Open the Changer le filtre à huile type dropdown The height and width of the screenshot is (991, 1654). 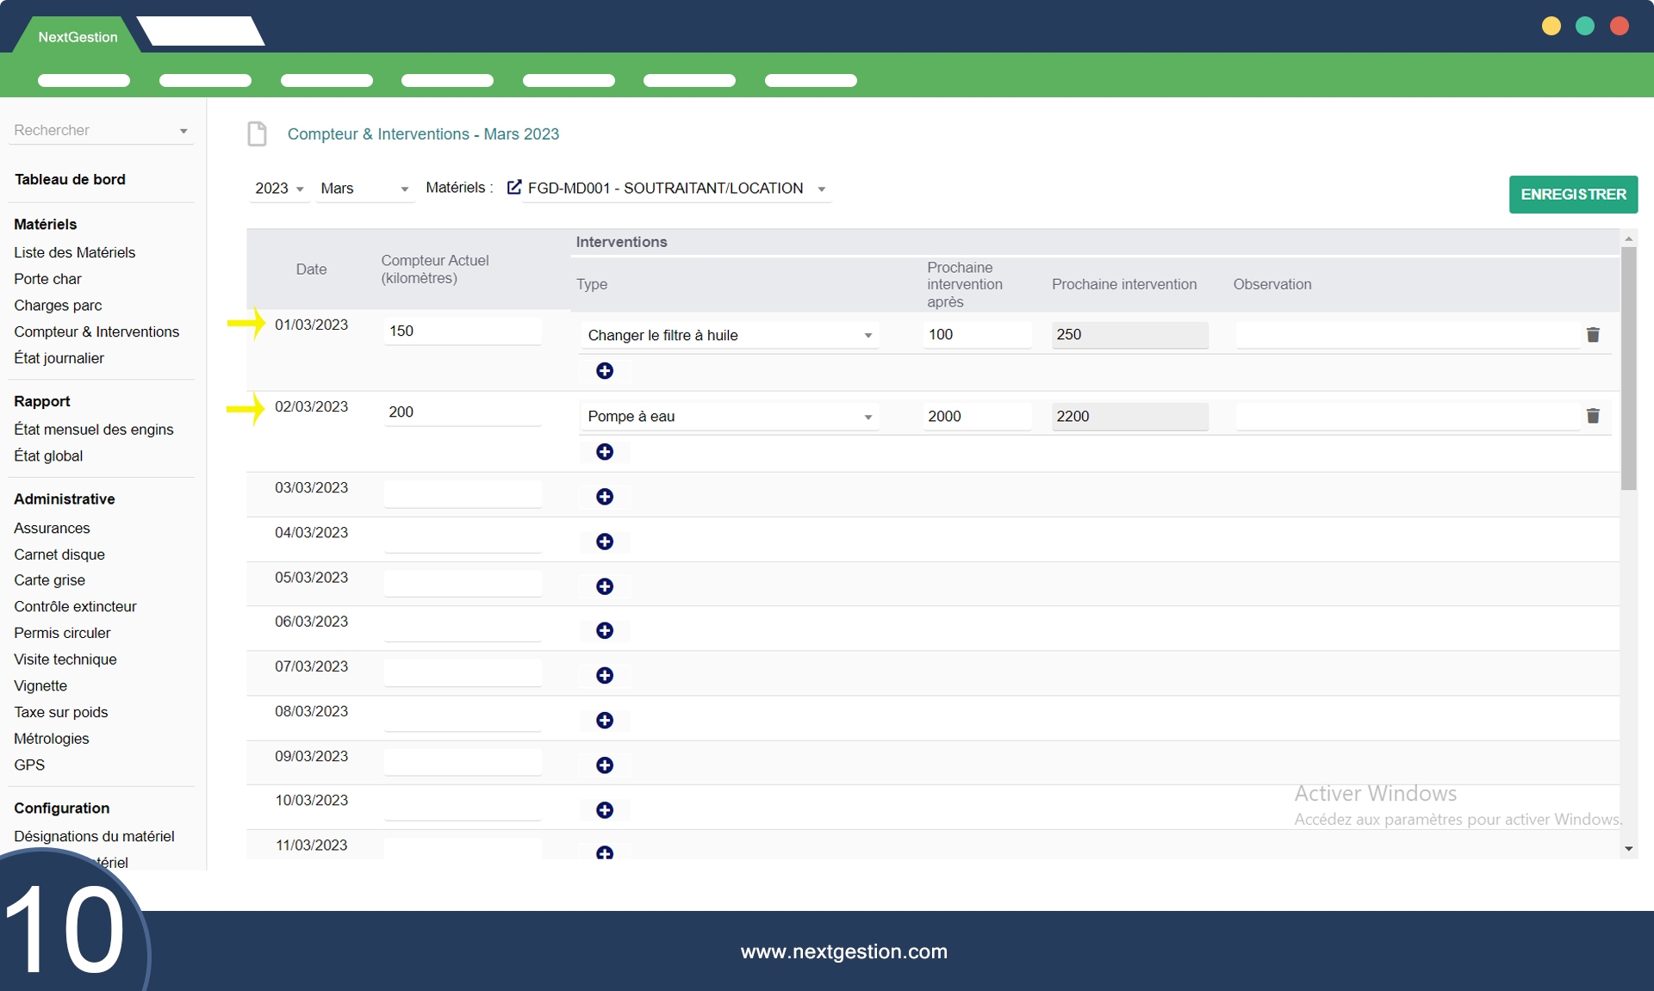coord(729,335)
